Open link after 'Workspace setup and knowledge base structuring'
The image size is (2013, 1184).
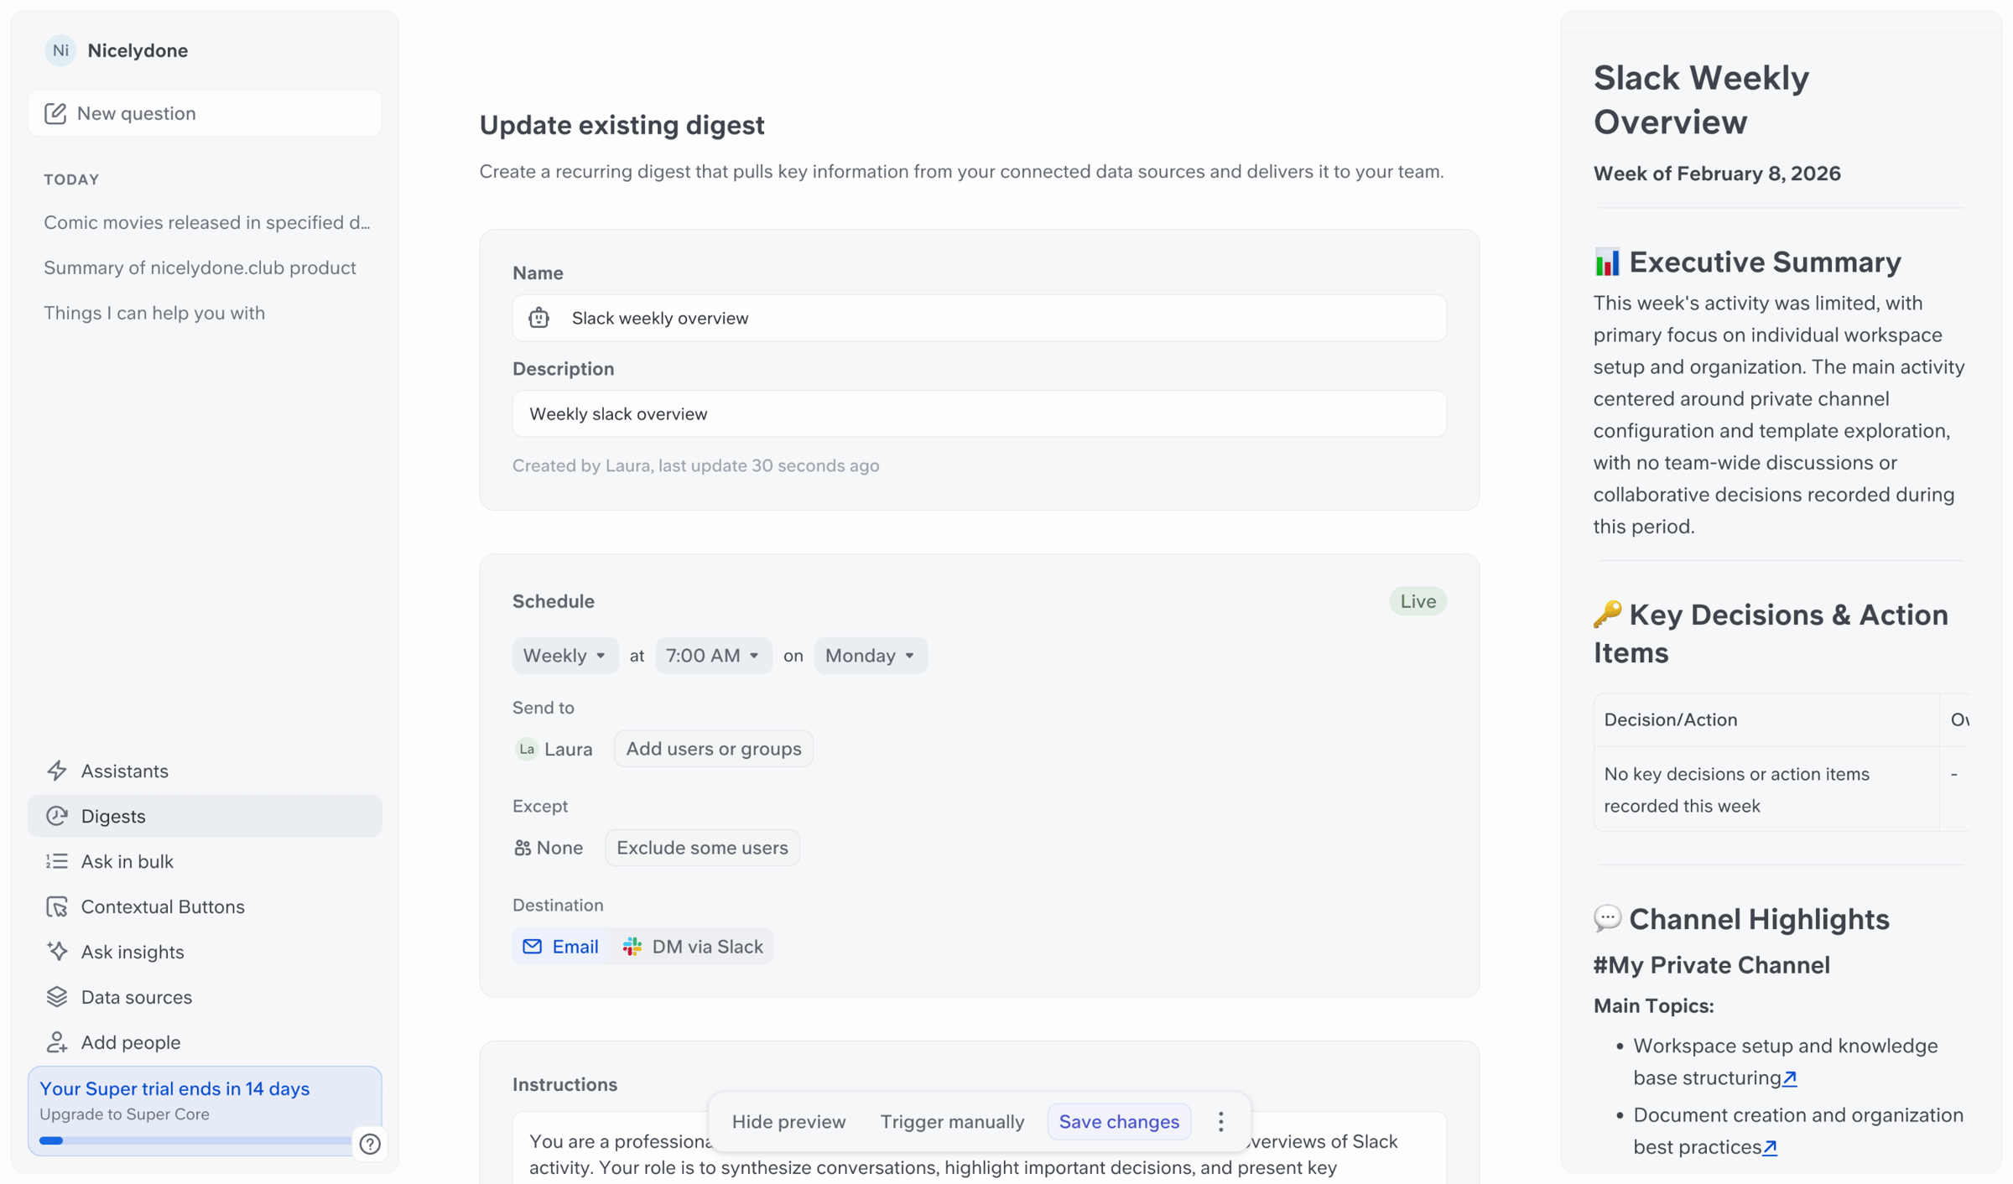click(1790, 1078)
